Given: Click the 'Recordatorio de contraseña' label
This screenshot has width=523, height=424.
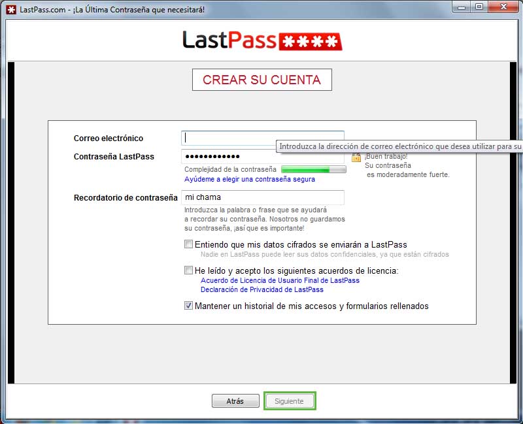Looking at the screenshot, I should coord(126,198).
